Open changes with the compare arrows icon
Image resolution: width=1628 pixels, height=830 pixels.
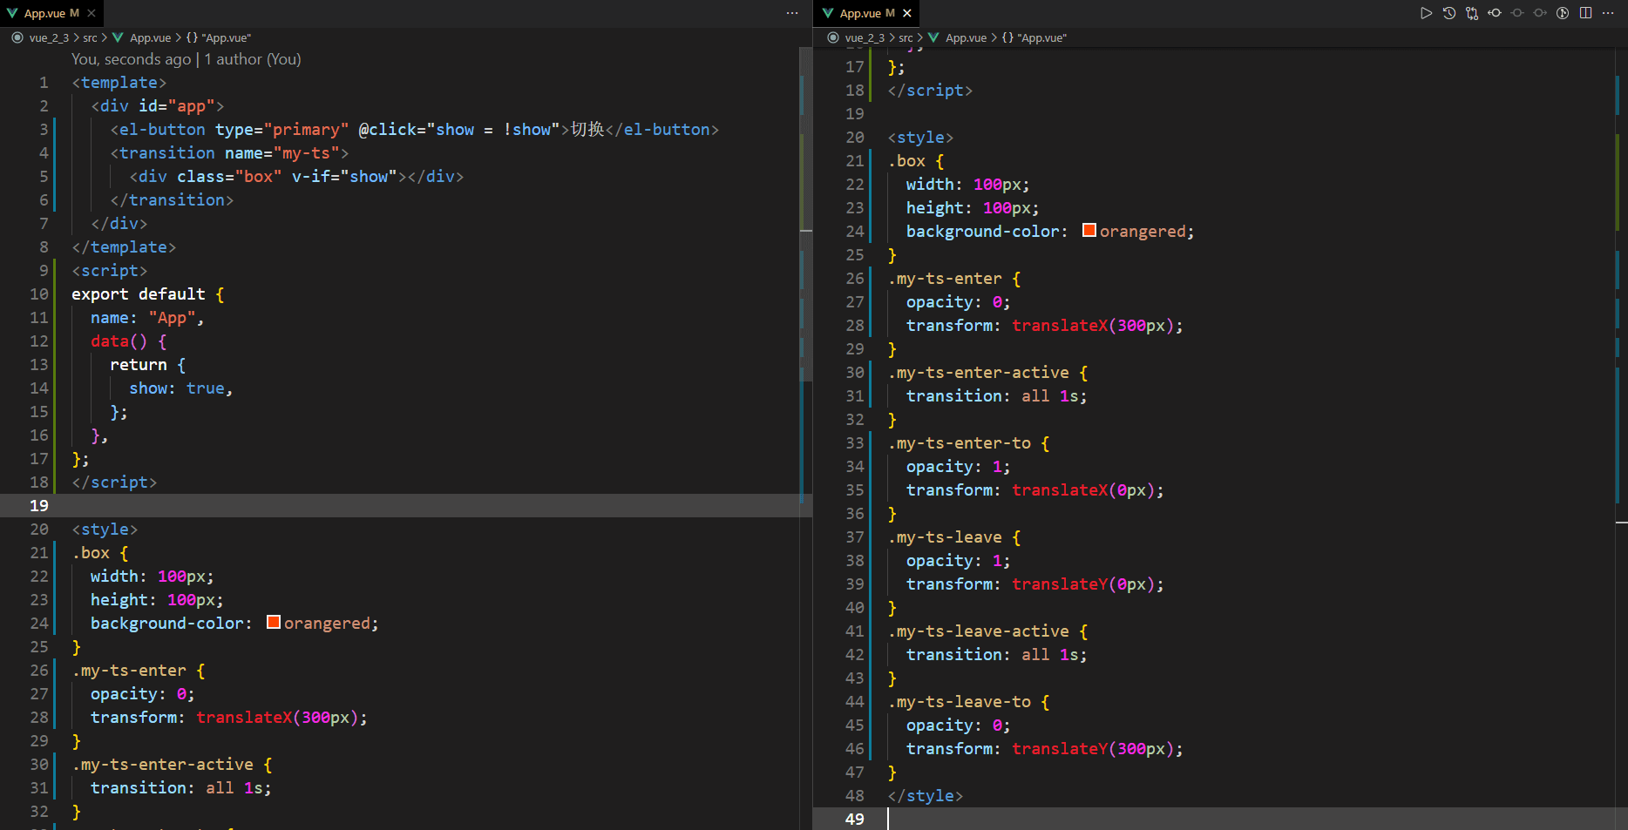1472,13
